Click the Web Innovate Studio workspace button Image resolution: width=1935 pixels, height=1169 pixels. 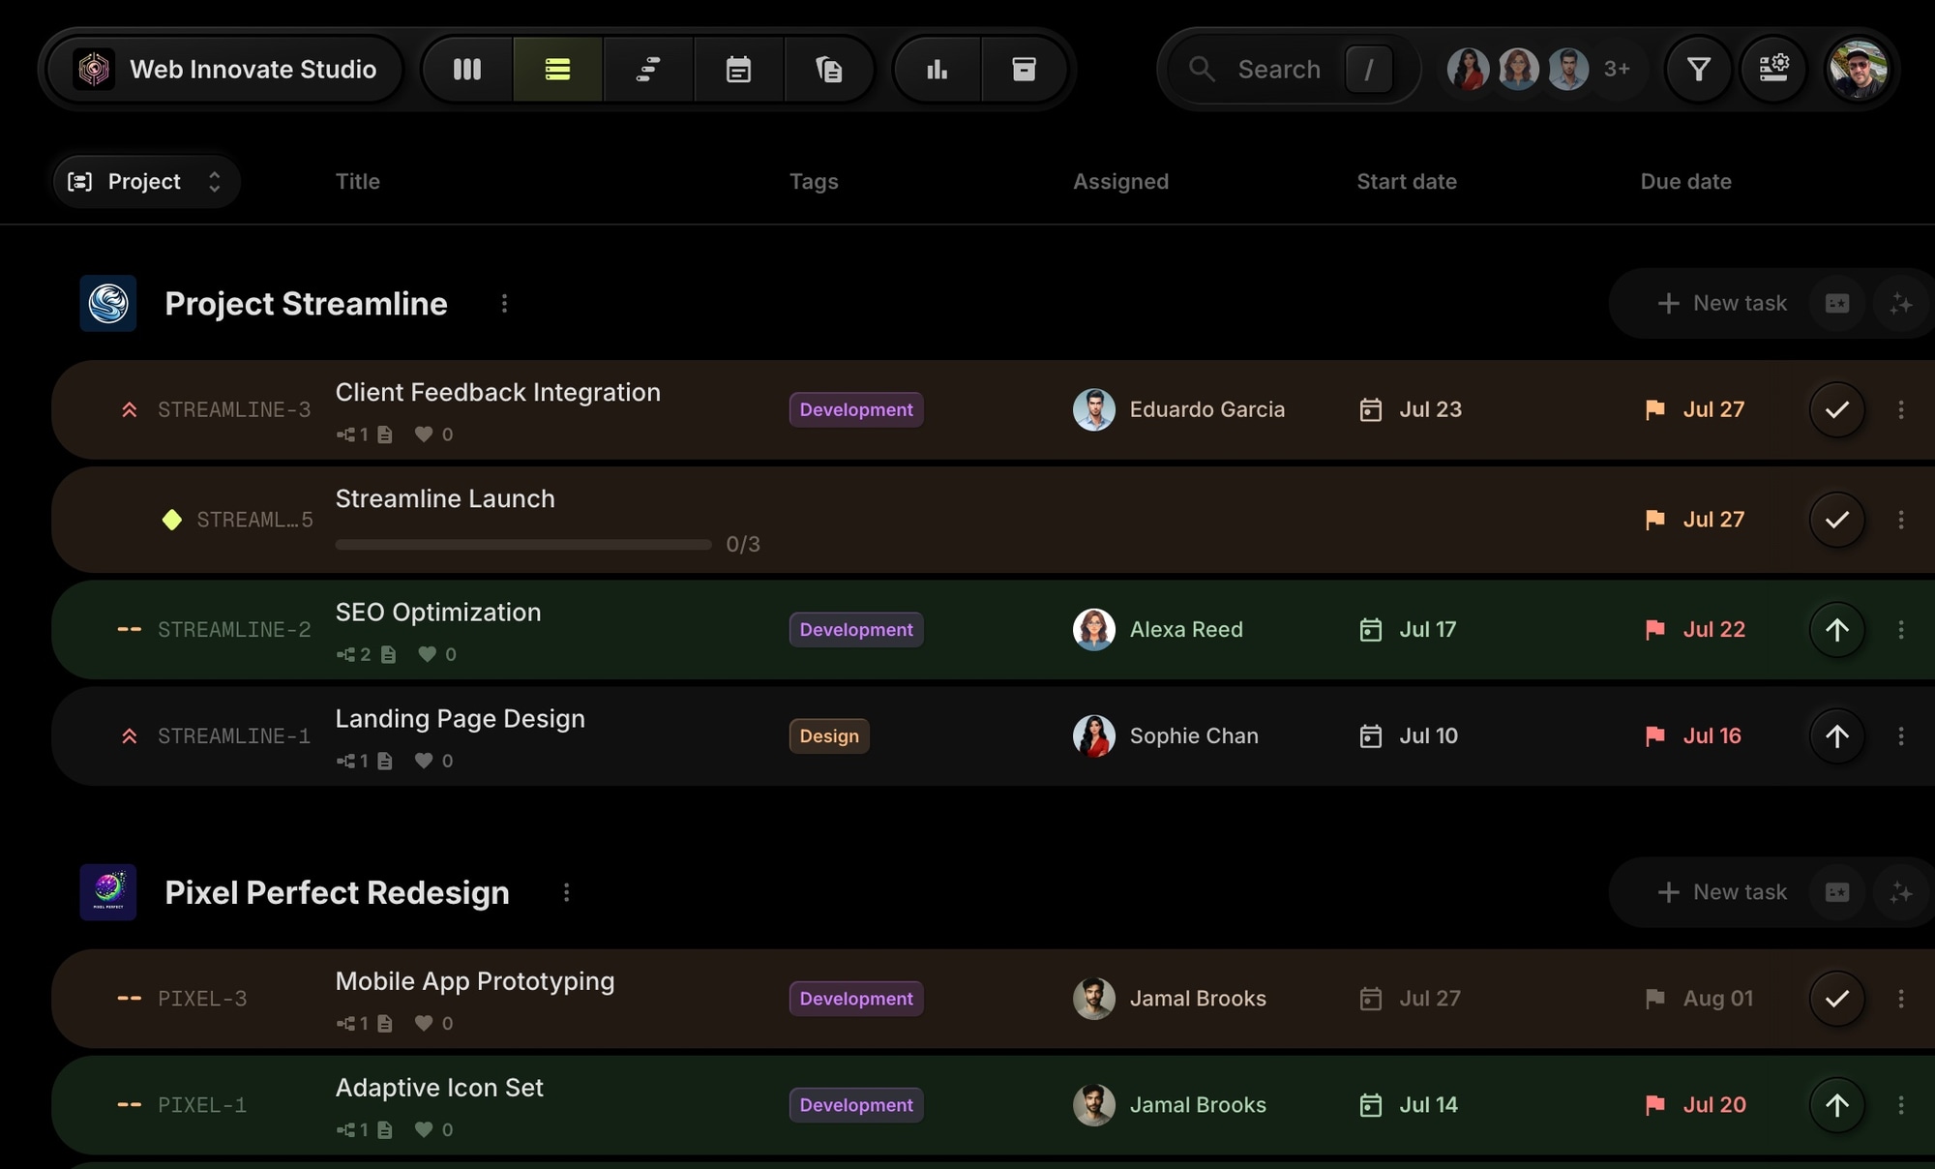224,69
